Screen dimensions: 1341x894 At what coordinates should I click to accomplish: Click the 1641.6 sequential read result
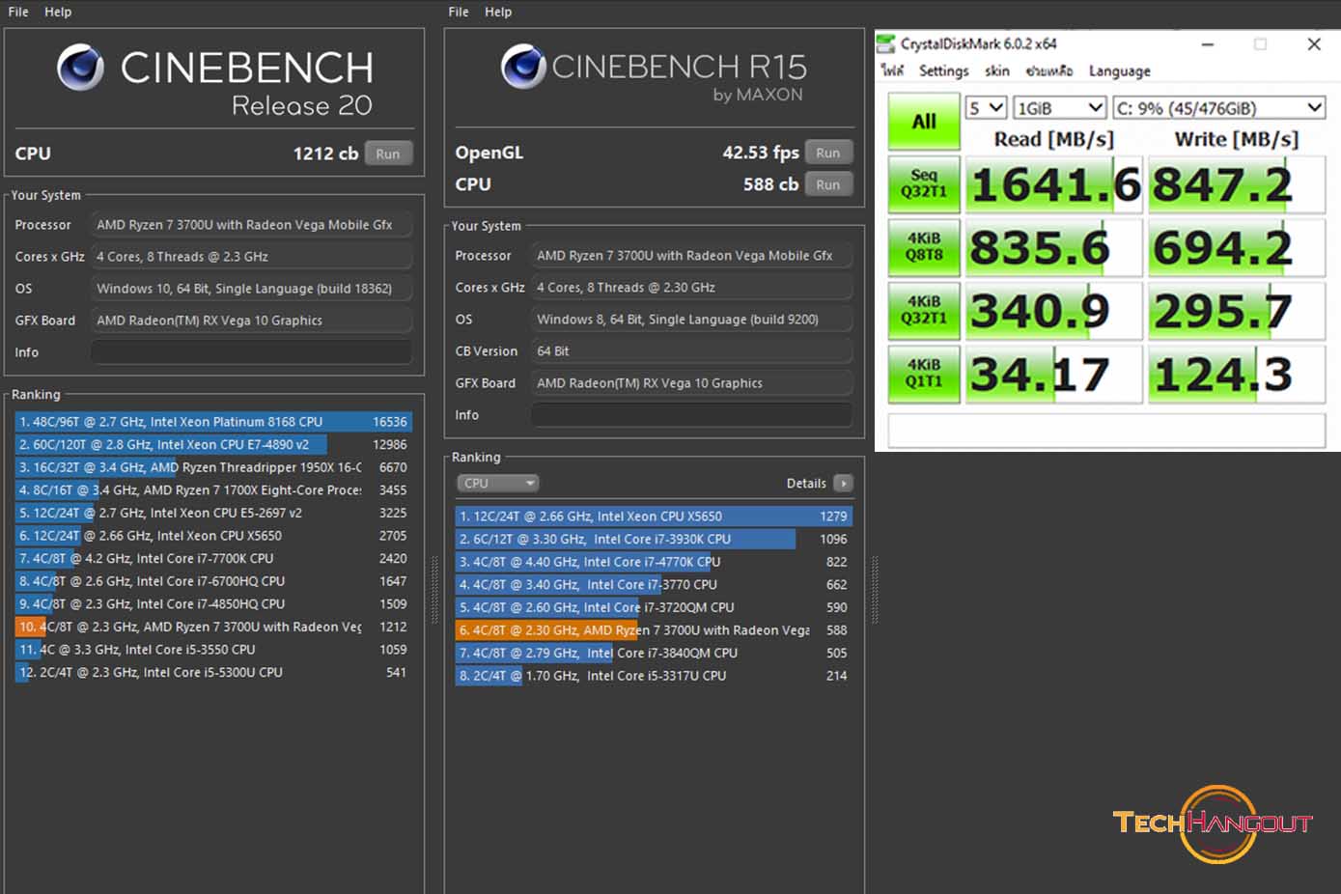[x=1054, y=184]
